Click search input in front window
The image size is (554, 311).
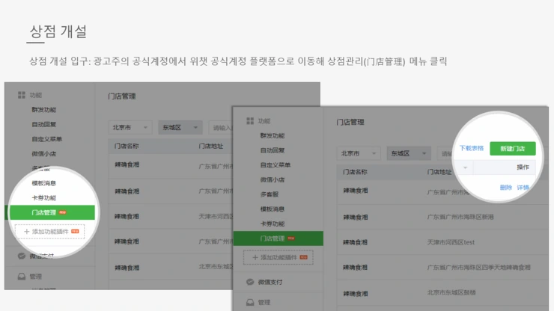point(445,153)
